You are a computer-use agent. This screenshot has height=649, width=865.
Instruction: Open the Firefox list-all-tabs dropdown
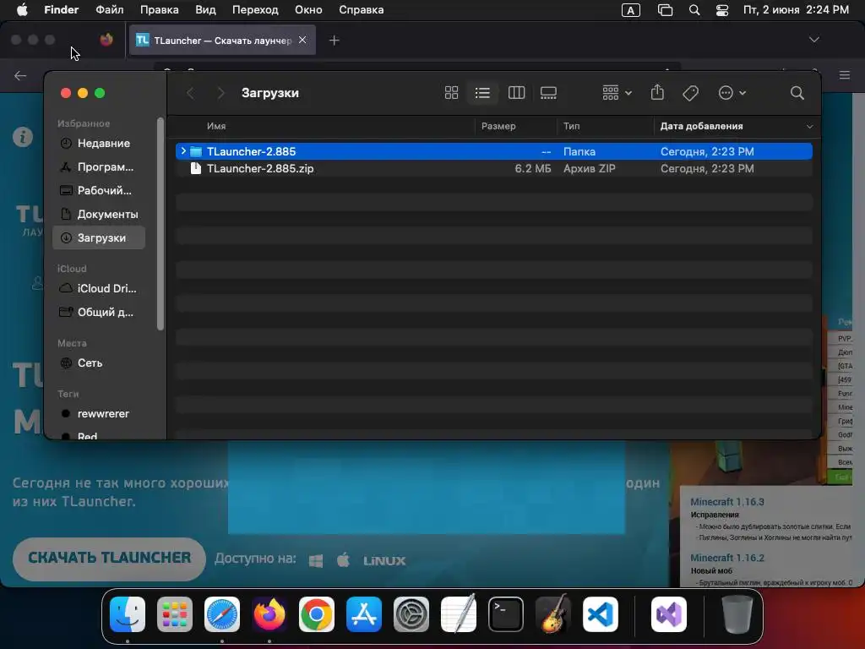(813, 40)
